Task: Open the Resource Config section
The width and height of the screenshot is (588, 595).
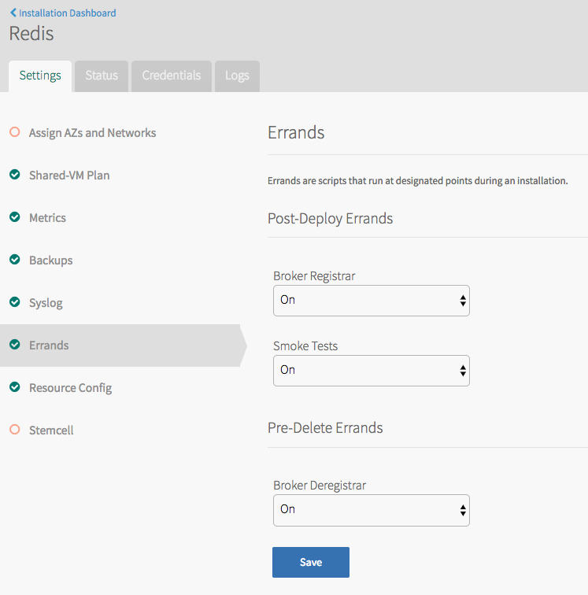Action: pyautogui.click(x=71, y=388)
